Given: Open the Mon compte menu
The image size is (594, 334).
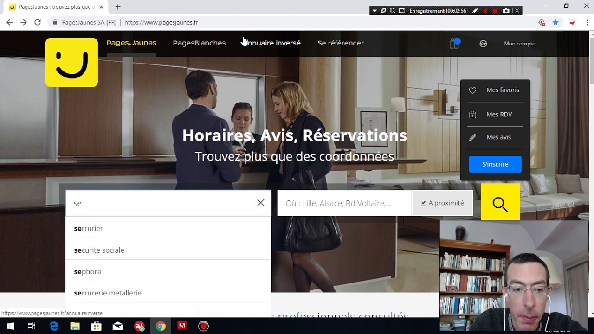Looking at the screenshot, I should tap(520, 44).
